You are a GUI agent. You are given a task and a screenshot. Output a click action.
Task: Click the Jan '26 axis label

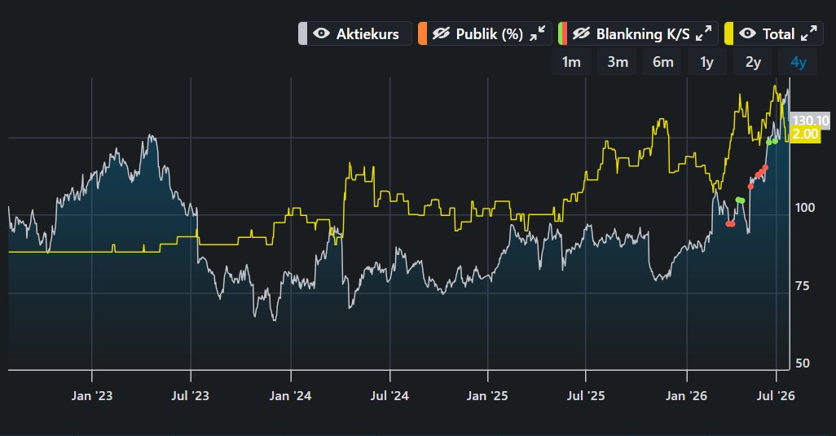click(x=686, y=396)
